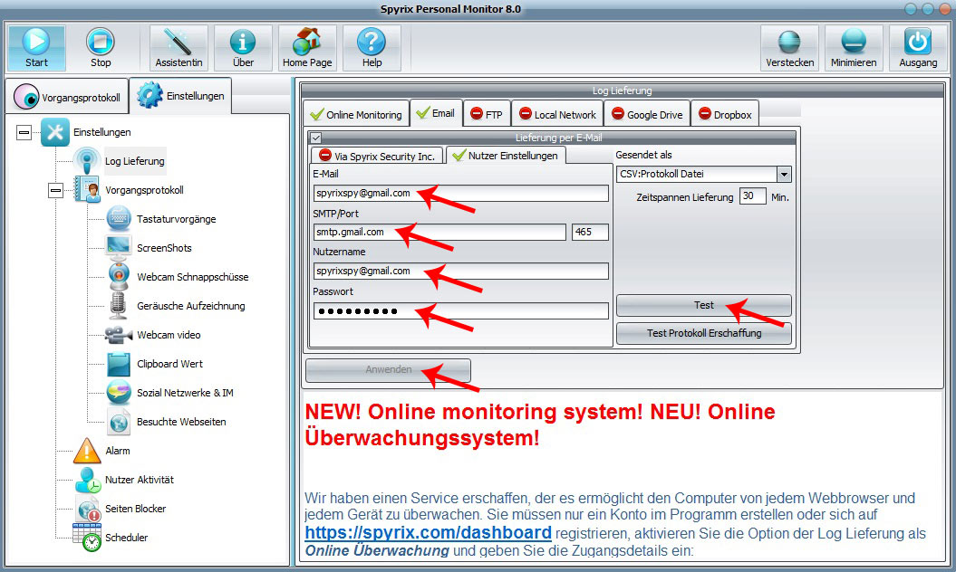956x572 pixels.
Task: Click the SMTP server field
Action: click(x=439, y=232)
